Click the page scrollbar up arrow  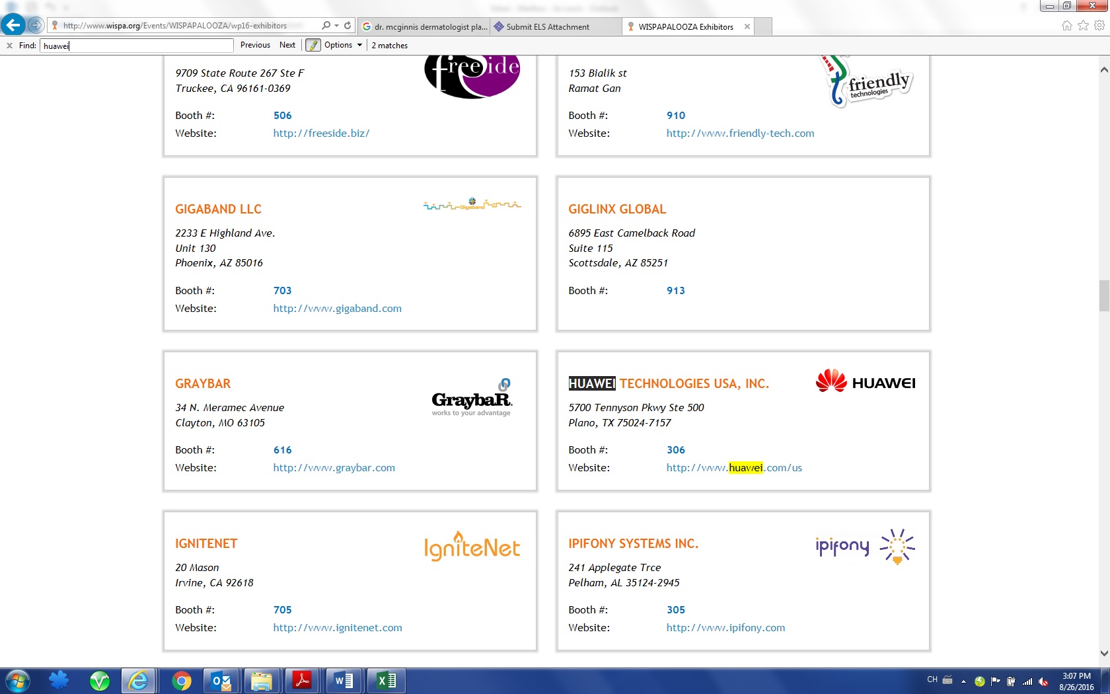(1103, 69)
